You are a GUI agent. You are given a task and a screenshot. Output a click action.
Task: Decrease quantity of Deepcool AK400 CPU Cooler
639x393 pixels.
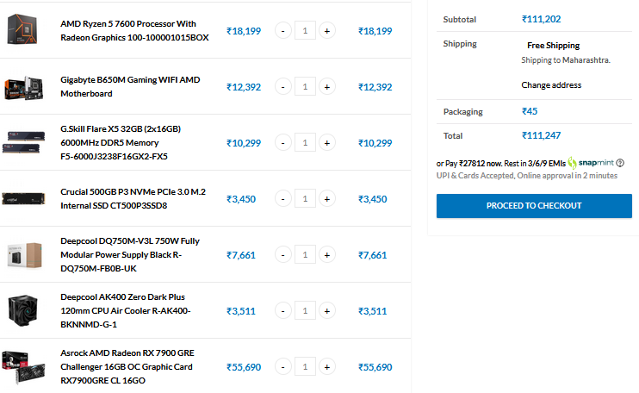[x=282, y=311]
